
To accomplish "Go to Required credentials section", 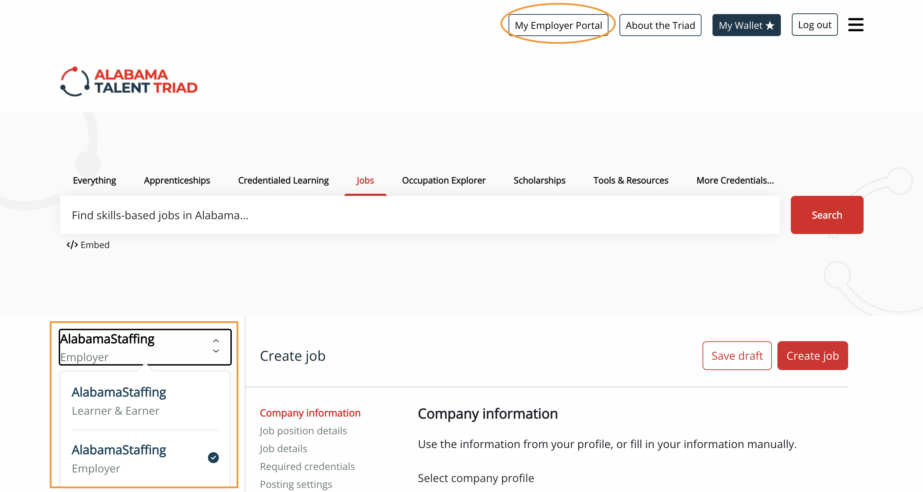I will (307, 467).
